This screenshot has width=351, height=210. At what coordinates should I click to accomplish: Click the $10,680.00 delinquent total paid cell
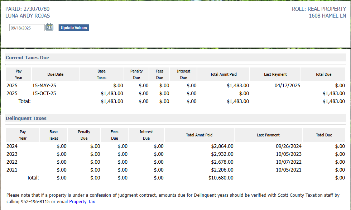tap(221, 178)
